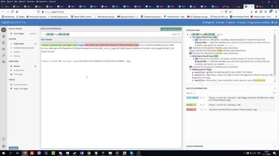Go to Firefox home page

click(x=17, y=12)
